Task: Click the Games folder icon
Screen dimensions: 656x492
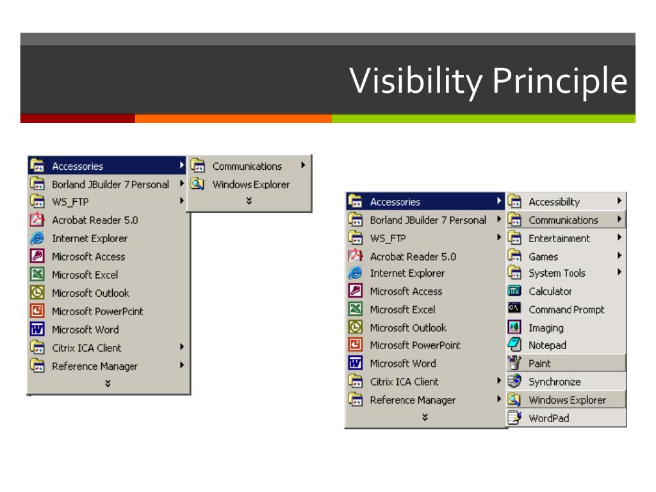Action: [x=514, y=256]
